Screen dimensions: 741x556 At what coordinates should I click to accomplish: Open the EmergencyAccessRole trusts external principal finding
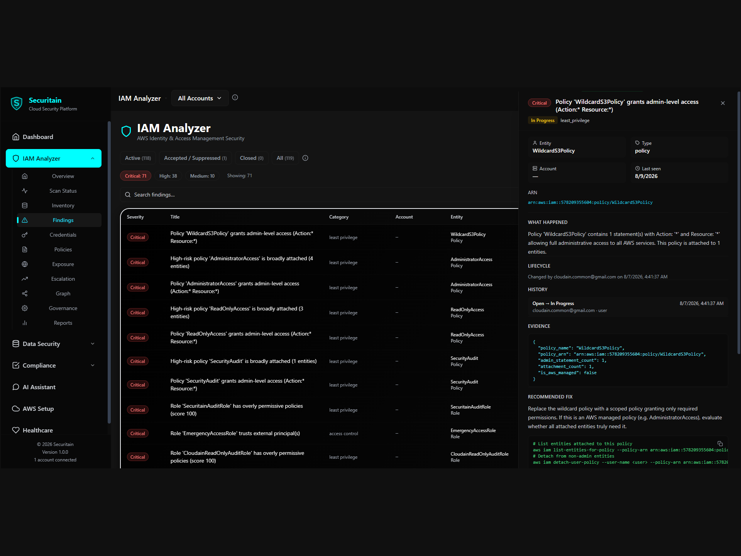[320, 433]
